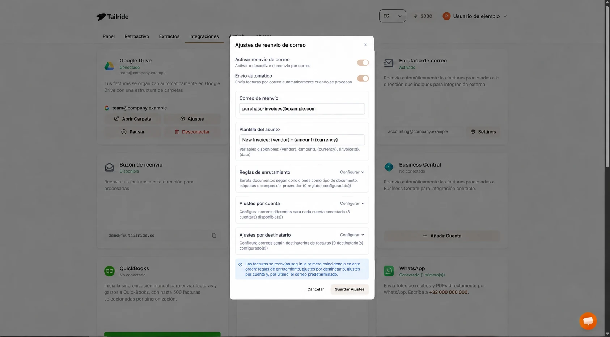This screenshot has width=610, height=337.
Task: Open Settings for Enrutado de correo
Action: (483, 132)
